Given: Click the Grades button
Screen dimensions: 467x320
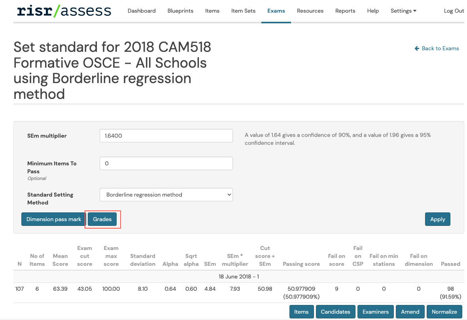Looking at the screenshot, I should [x=102, y=219].
